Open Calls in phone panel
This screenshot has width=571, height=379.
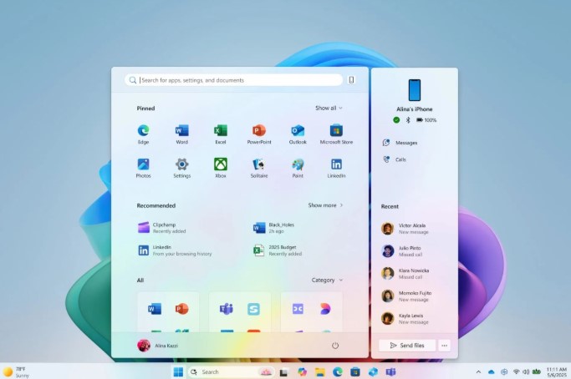[x=395, y=159]
